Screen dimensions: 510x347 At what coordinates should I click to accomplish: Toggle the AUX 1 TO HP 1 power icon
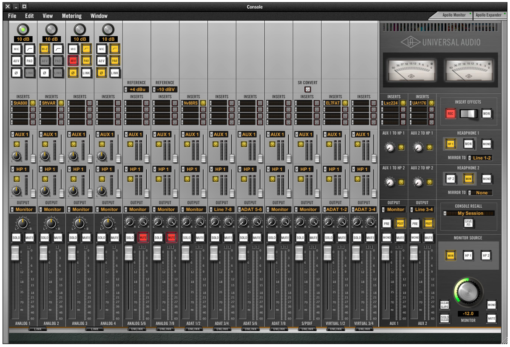tap(401, 147)
